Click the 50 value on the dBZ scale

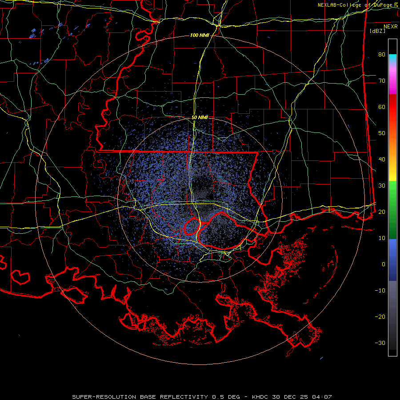(x=382, y=133)
